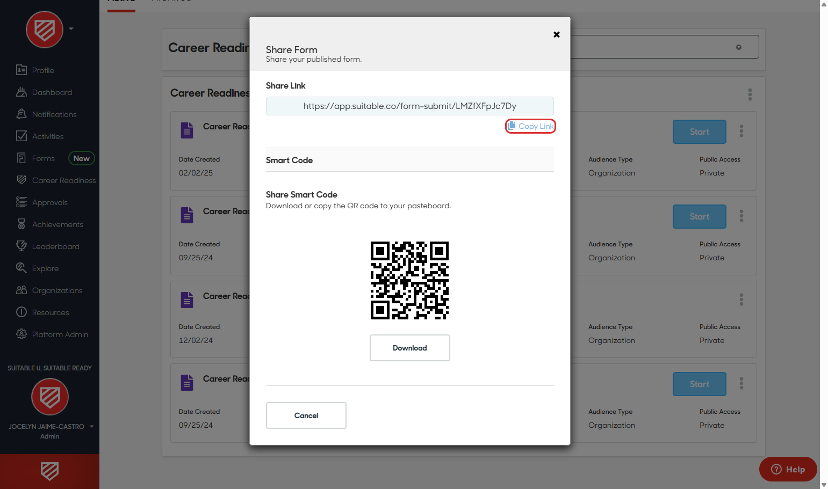This screenshot has height=489, width=828.
Task: Click the Forms menu label
Action: [44, 158]
